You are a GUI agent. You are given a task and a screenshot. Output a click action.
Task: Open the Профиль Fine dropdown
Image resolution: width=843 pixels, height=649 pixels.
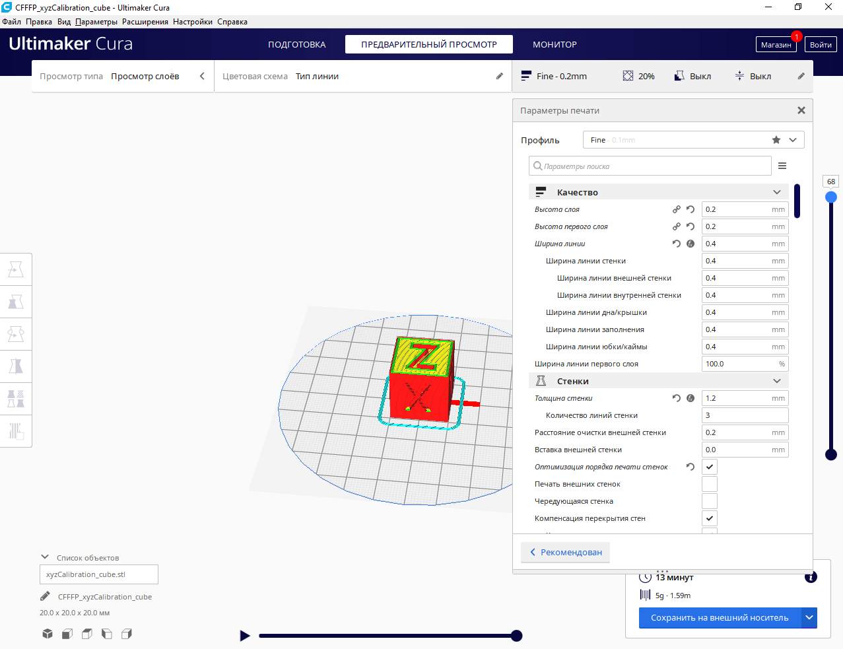(x=693, y=140)
